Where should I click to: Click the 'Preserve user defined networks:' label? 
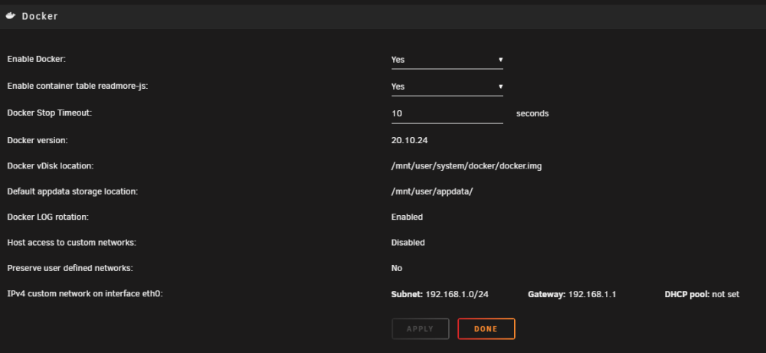[70, 268]
